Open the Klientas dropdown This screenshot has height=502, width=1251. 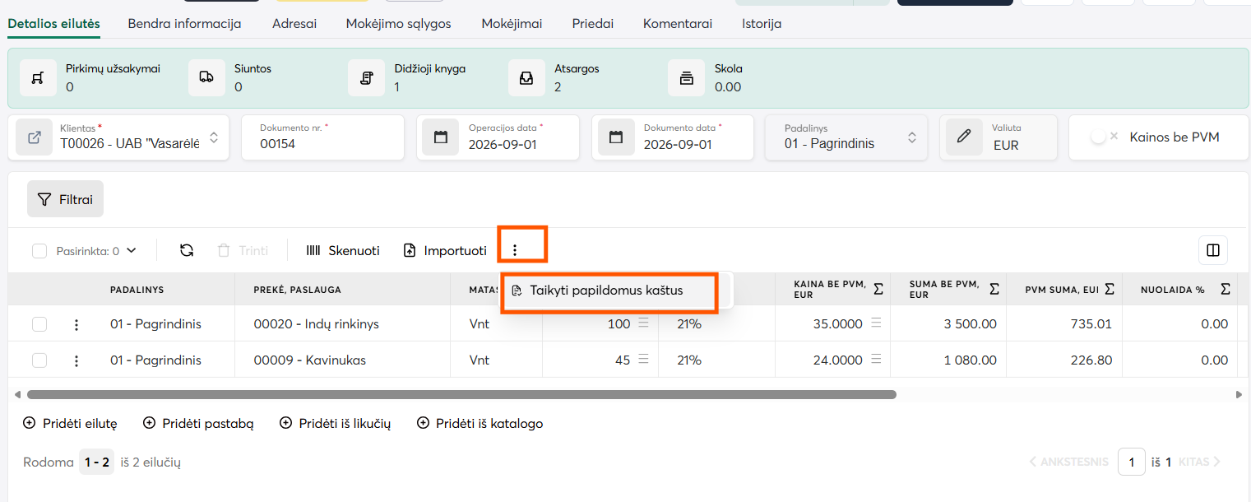point(214,137)
